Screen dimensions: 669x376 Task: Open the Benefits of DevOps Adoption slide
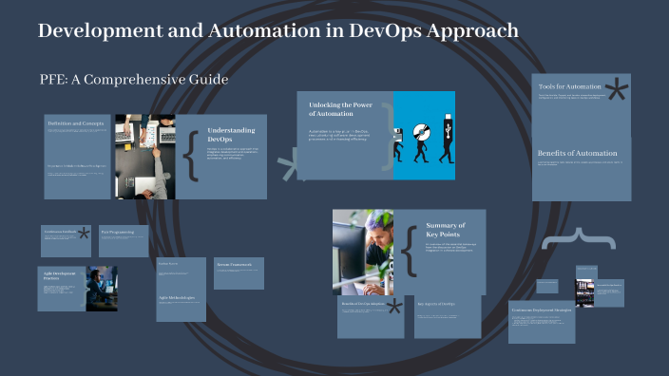pos(371,317)
